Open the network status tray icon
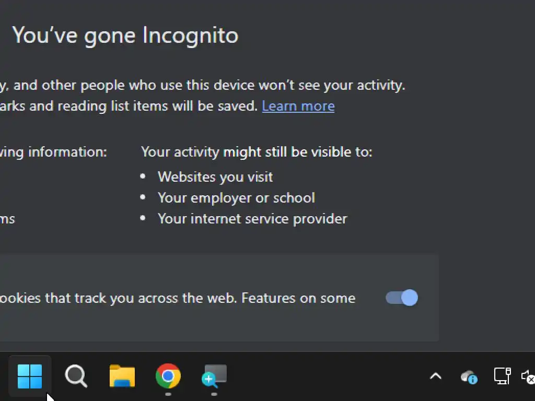 click(x=502, y=376)
